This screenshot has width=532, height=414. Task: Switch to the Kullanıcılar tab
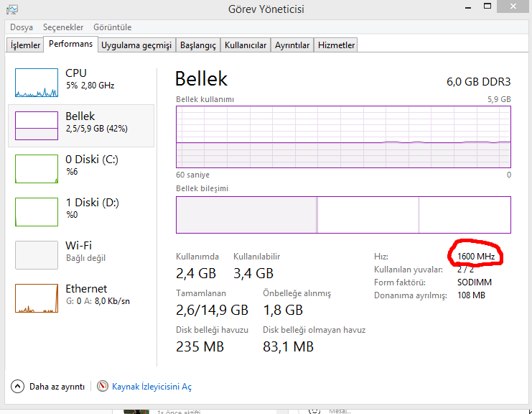coord(246,45)
